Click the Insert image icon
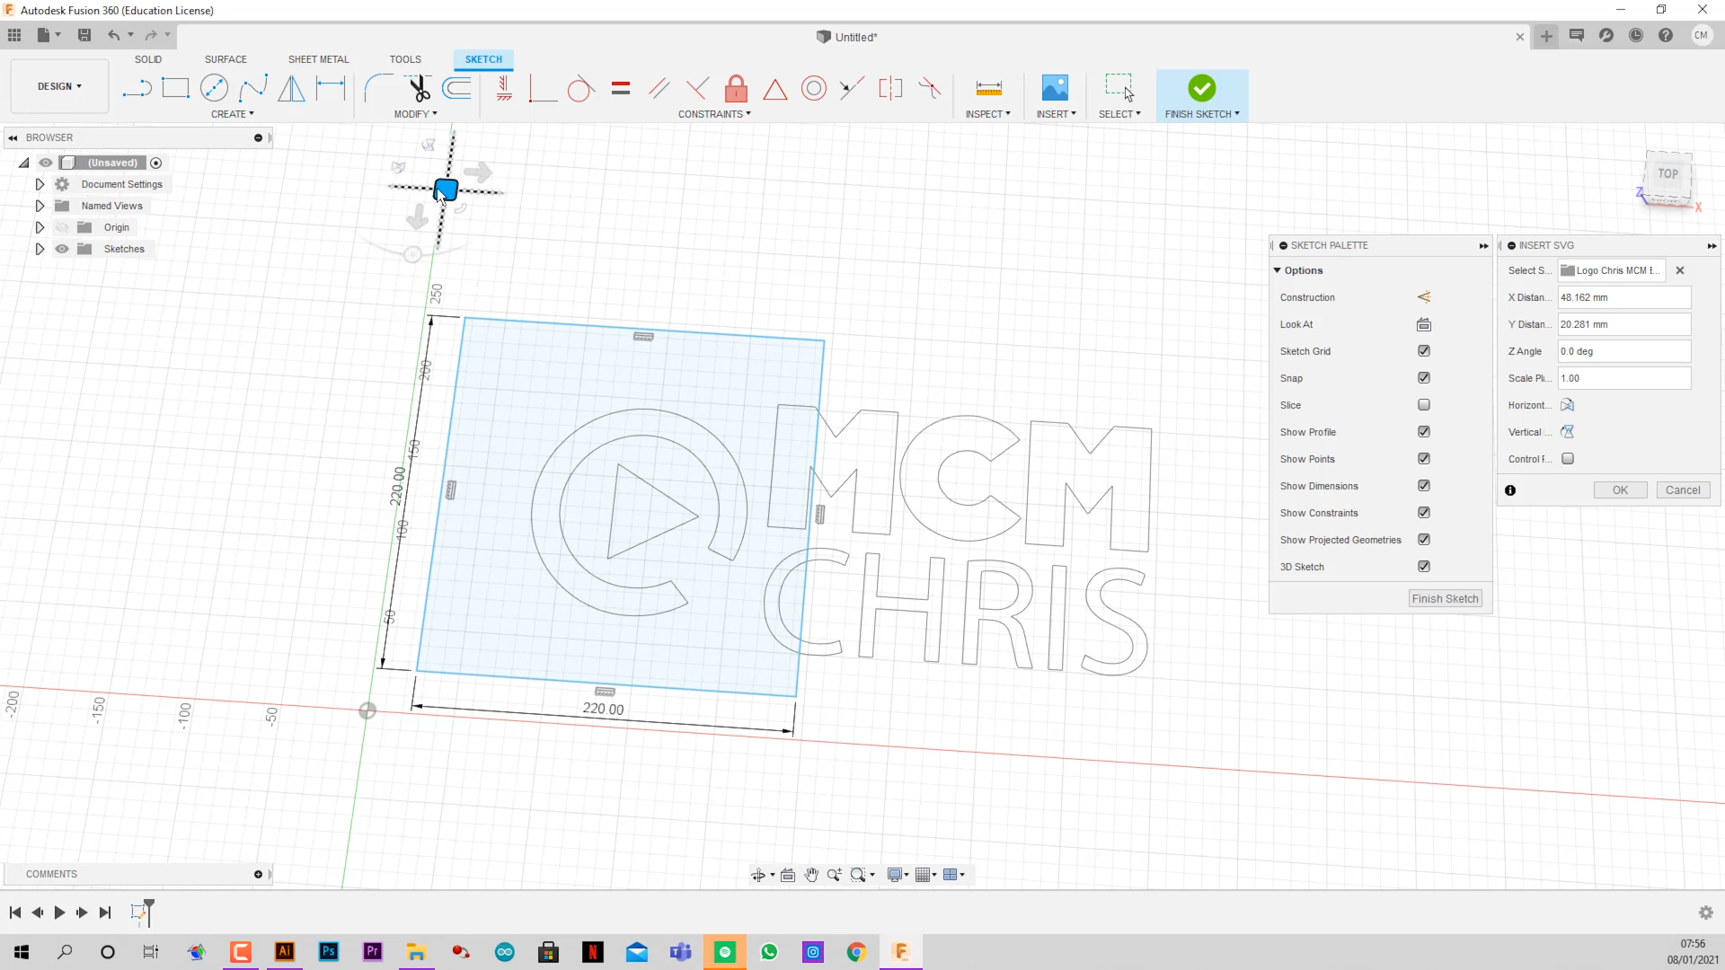 point(1055,88)
